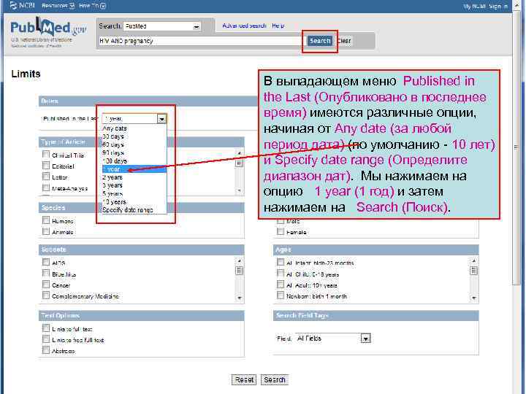Check All Adult: 19+ years checkbox
Image resolution: width=526 pixels, height=394 pixels.
[281, 285]
